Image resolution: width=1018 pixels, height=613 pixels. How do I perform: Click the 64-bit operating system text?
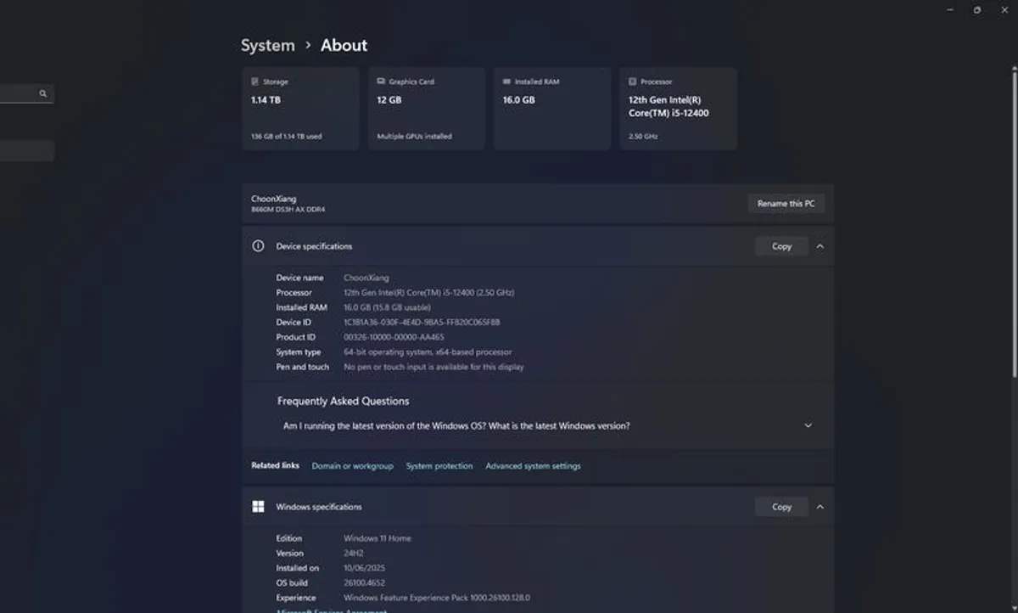pos(428,352)
